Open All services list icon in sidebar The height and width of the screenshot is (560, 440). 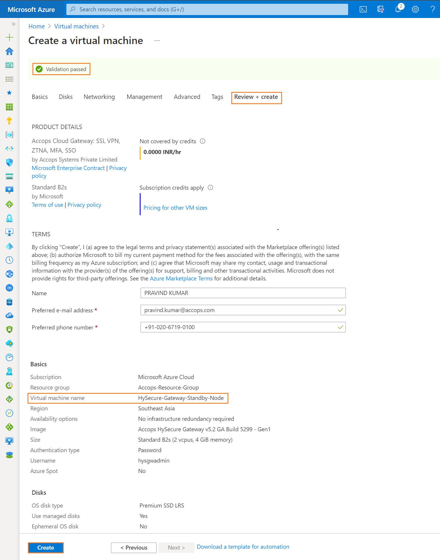click(9, 79)
